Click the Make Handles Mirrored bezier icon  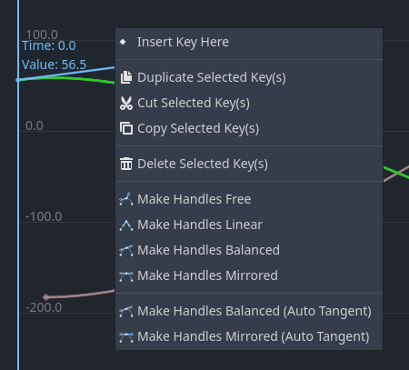click(x=126, y=275)
